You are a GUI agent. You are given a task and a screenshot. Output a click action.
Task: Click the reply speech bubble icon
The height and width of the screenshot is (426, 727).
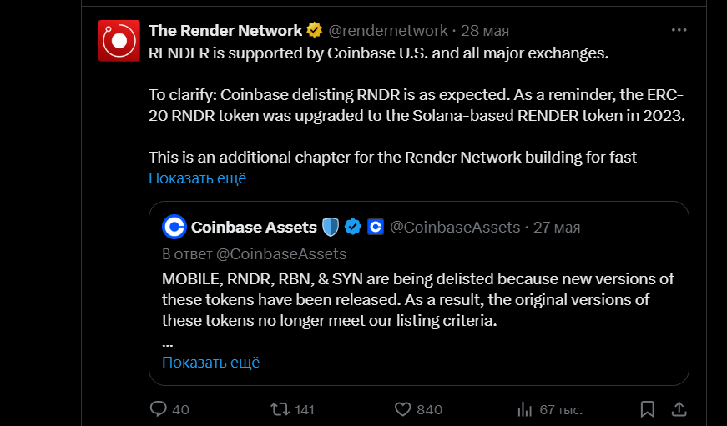point(159,409)
